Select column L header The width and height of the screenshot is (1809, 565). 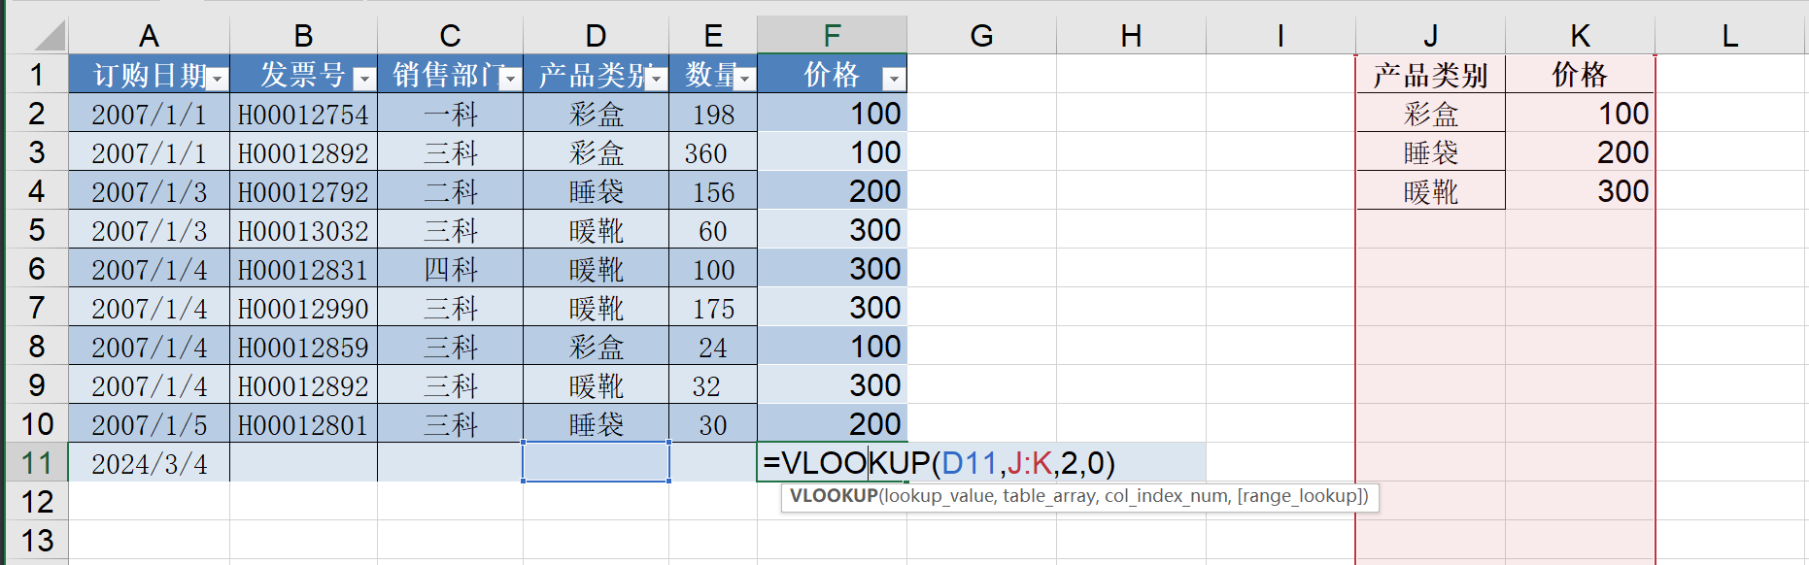1730,36
